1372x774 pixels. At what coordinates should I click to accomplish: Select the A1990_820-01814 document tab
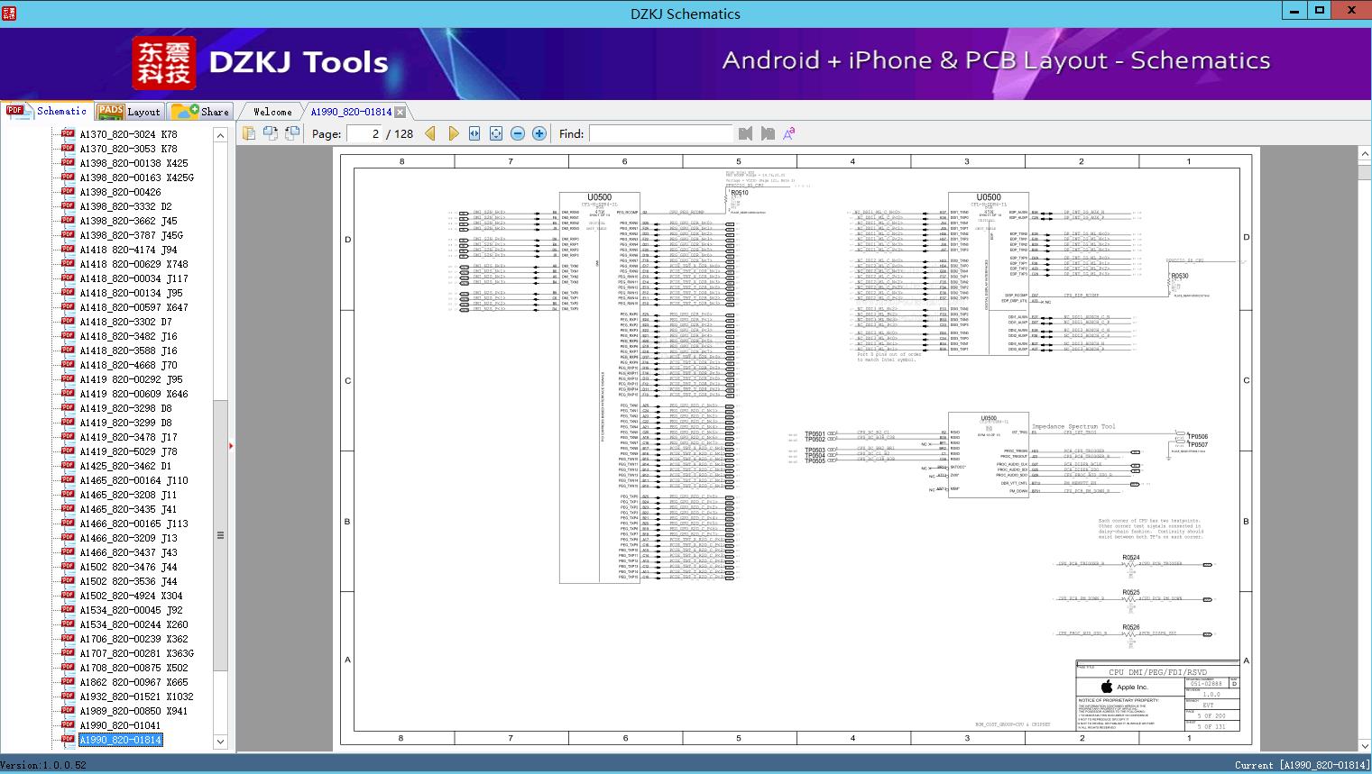pyautogui.click(x=351, y=112)
